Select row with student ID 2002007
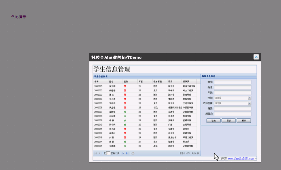Viewport: 281px width, 170px height. 145,112
